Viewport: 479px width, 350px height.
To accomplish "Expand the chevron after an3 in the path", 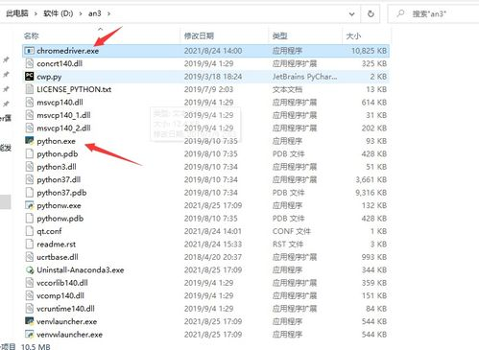I will click(x=108, y=13).
